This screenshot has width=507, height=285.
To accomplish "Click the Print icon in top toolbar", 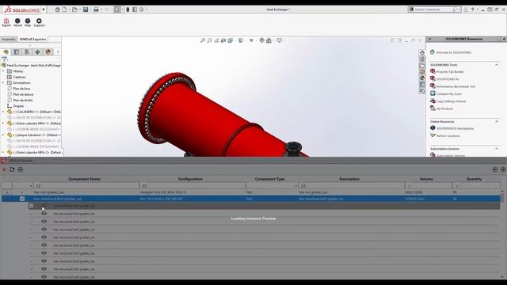I will coord(96,9).
